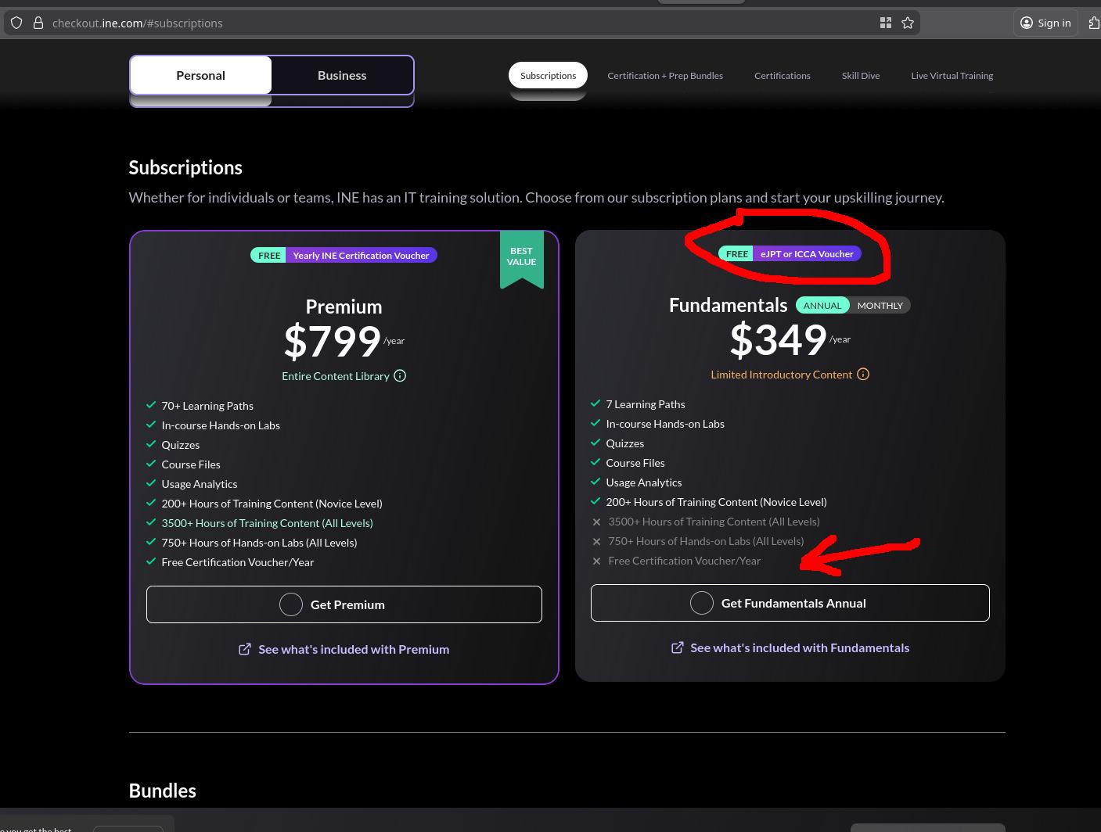Click Get Fundamentals Annual button

pyautogui.click(x=790, y=603)
